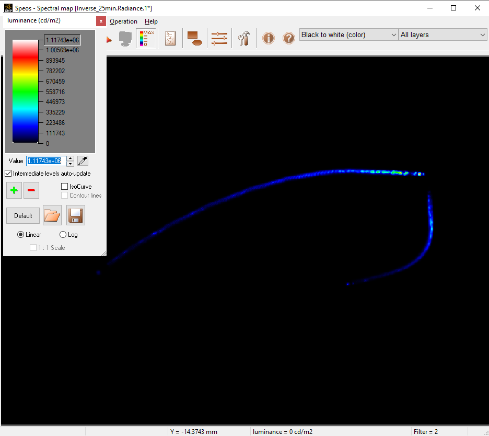Click the help question mark icon
Screen dimensions: 489x436
[x=289, y=38]
